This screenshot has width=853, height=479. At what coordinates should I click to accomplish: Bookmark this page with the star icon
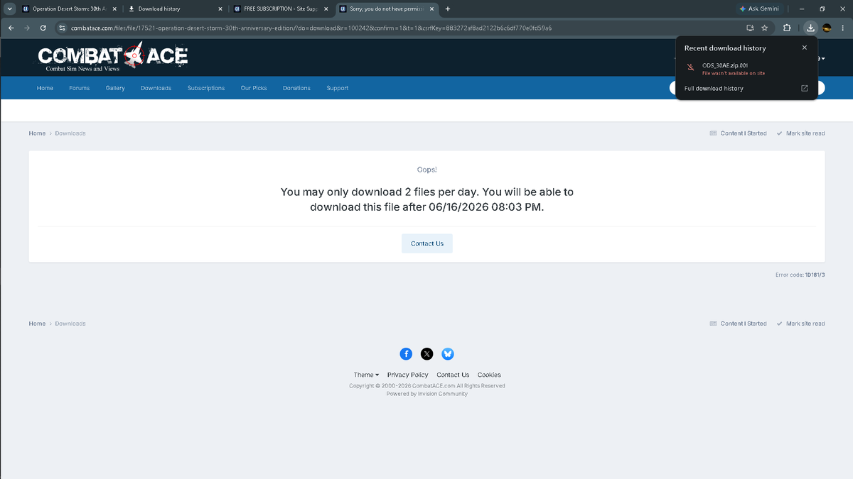coord(764,28)
